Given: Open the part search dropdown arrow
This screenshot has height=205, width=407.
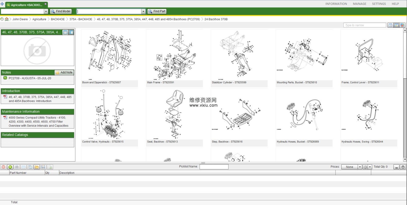Looking at the screenshot, I should coord(143,11).
